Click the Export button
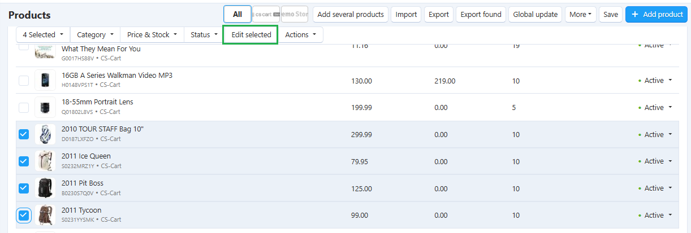691x233 pixels. (x=439, y=15)
